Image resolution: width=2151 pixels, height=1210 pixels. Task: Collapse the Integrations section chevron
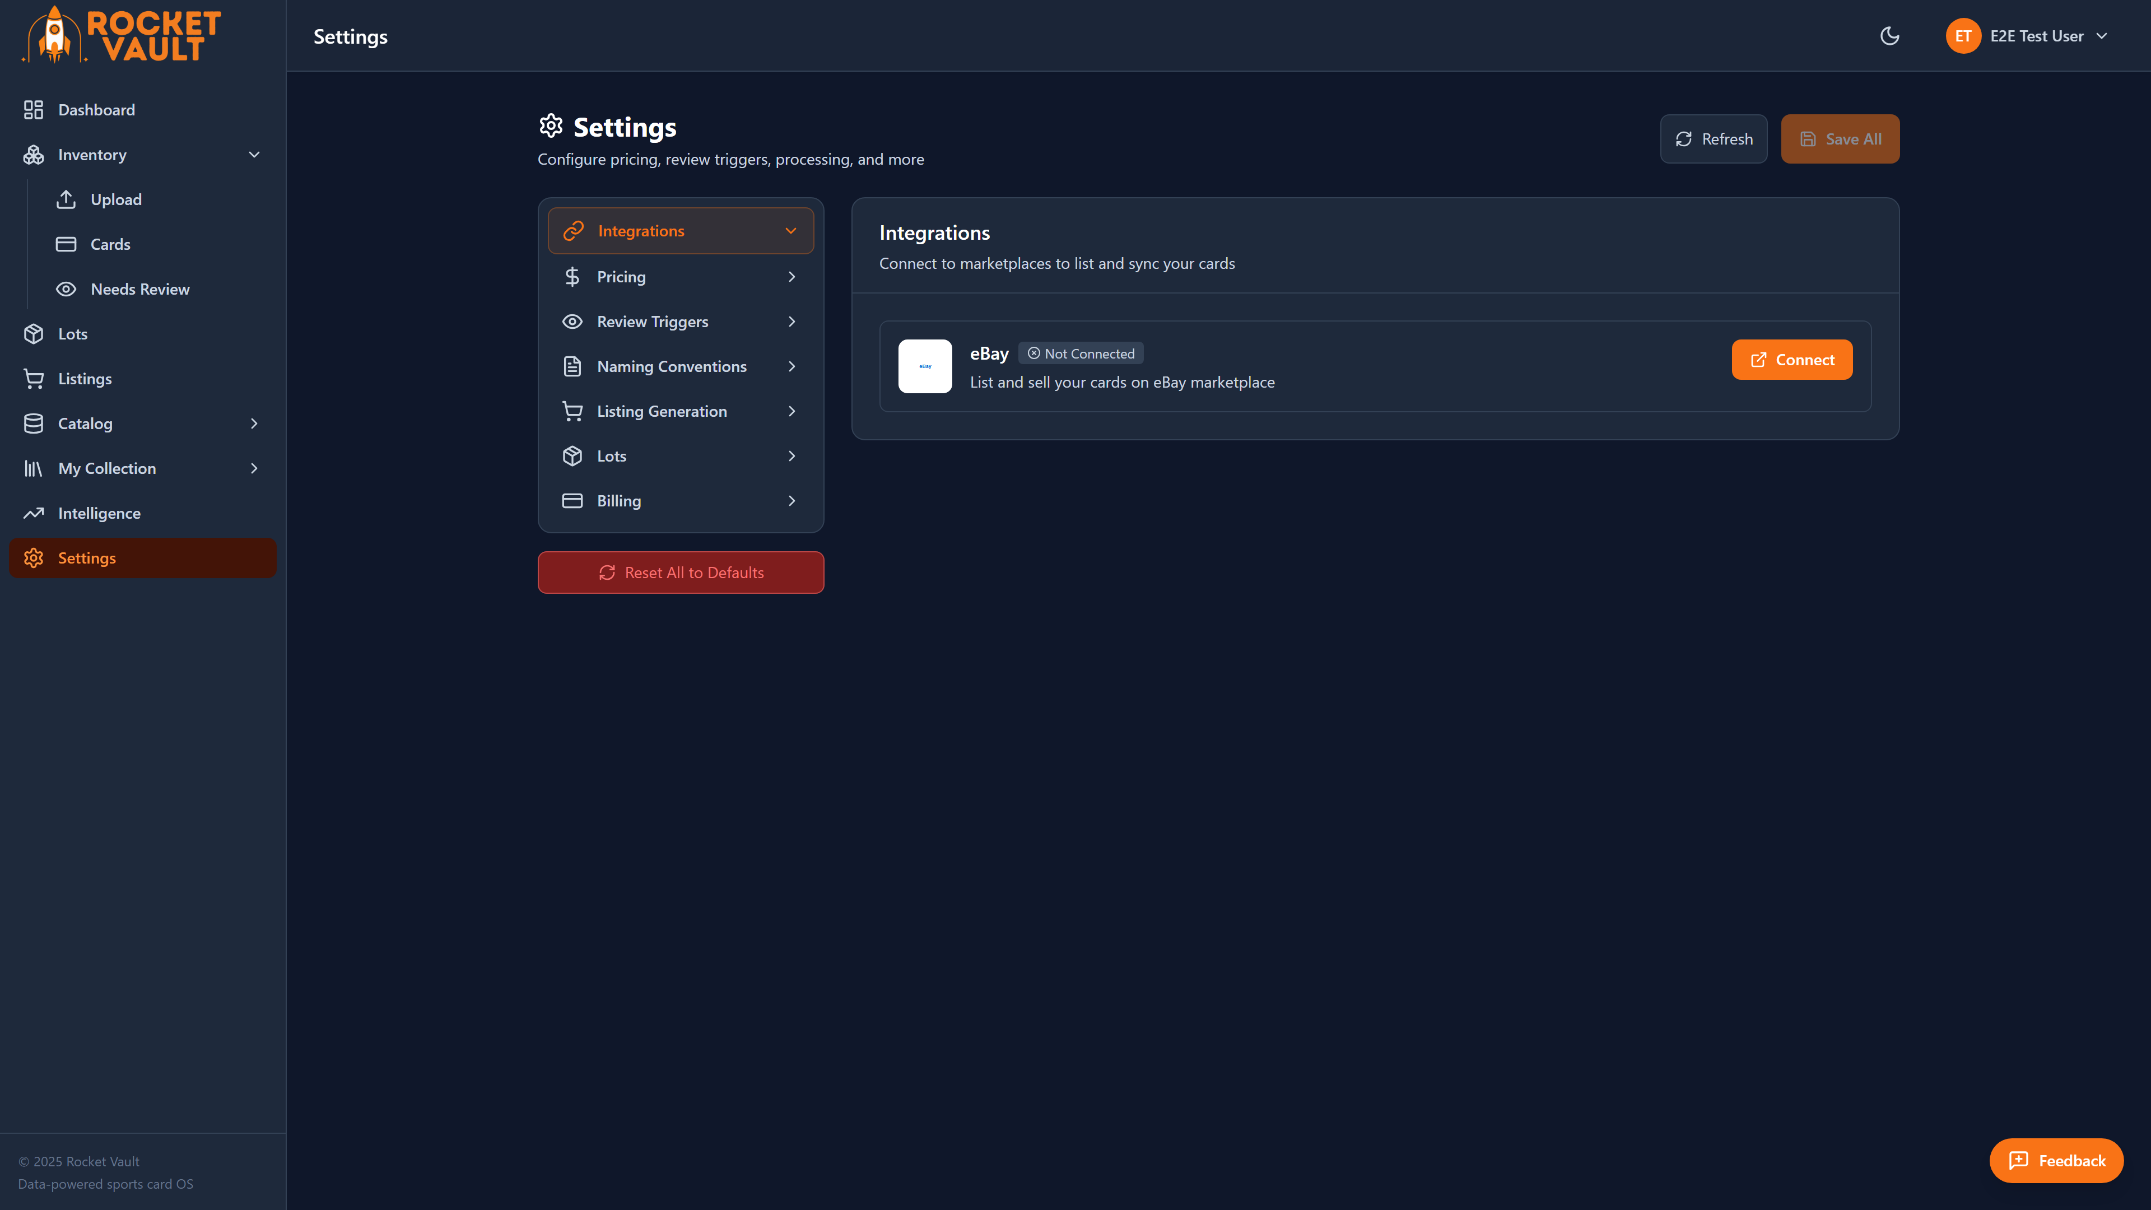tap(790, 230)
